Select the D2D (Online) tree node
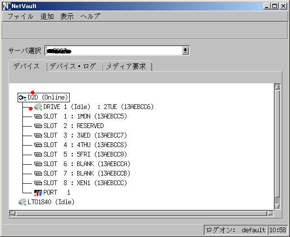The height and width of the screenshot is (237, 290). pyautogui.click(x=44, y=98)
